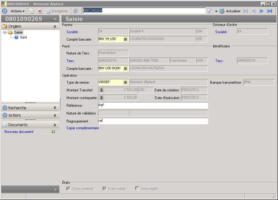Click the Référence input field
278x200 pixels.
click(153, 106)
